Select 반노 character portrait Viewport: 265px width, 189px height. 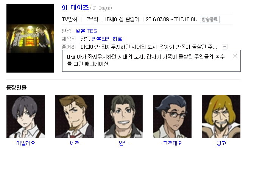(x=123, y=116)
